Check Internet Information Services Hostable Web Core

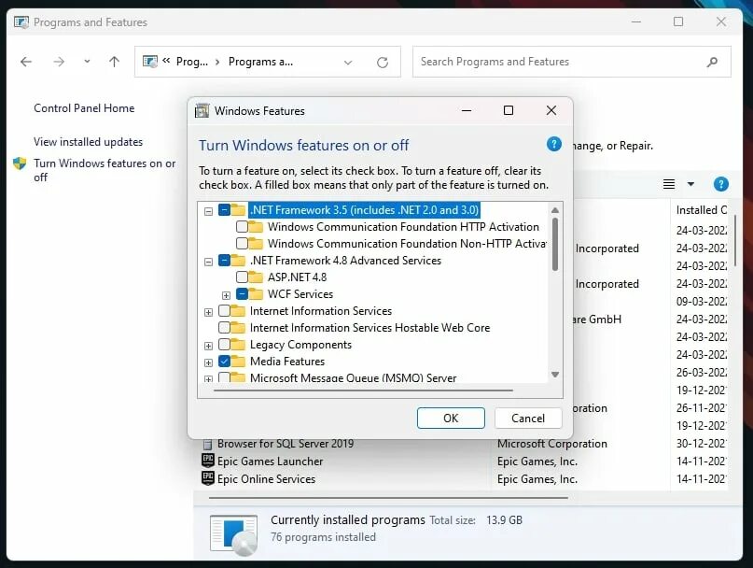coord(224,328)
